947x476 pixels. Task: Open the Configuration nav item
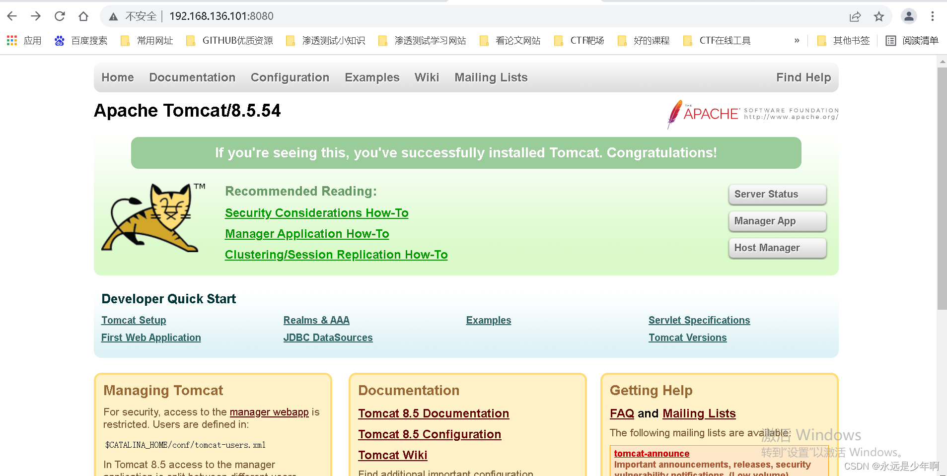click(x=290, y=77)
